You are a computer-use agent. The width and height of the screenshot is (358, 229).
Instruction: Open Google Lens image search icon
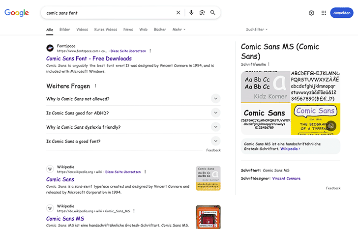(x=202, y=13)
